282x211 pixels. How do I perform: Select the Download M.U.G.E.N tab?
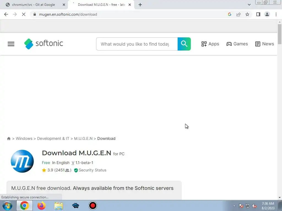[x=101, y=5]
